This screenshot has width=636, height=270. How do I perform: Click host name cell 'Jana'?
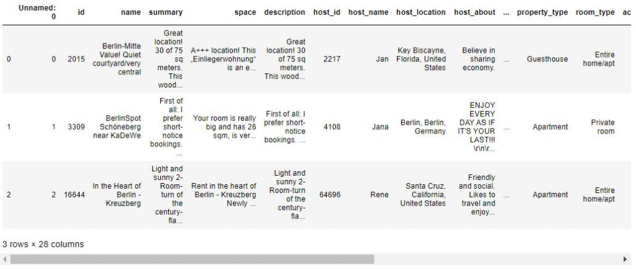[380, 127]
